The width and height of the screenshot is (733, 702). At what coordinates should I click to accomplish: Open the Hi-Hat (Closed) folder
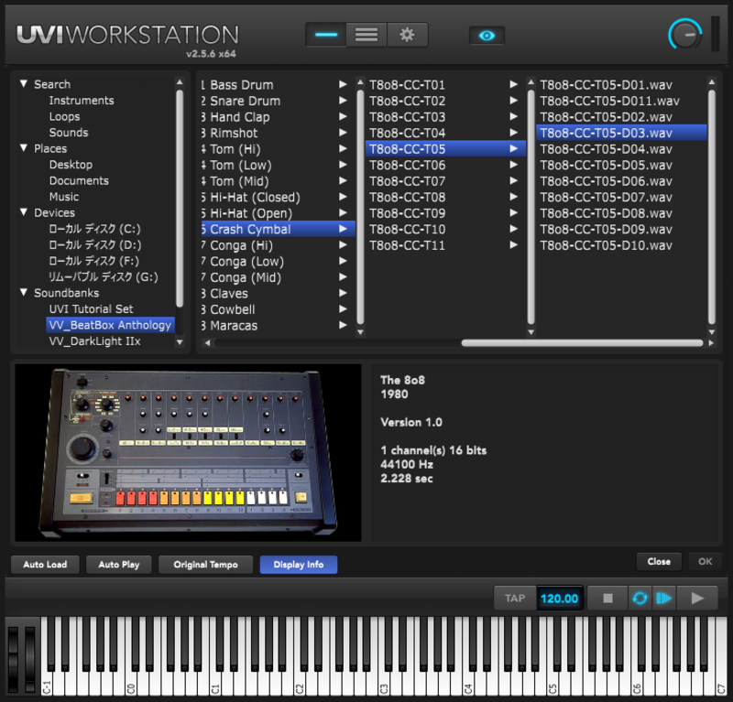click(x=278, y=197)
